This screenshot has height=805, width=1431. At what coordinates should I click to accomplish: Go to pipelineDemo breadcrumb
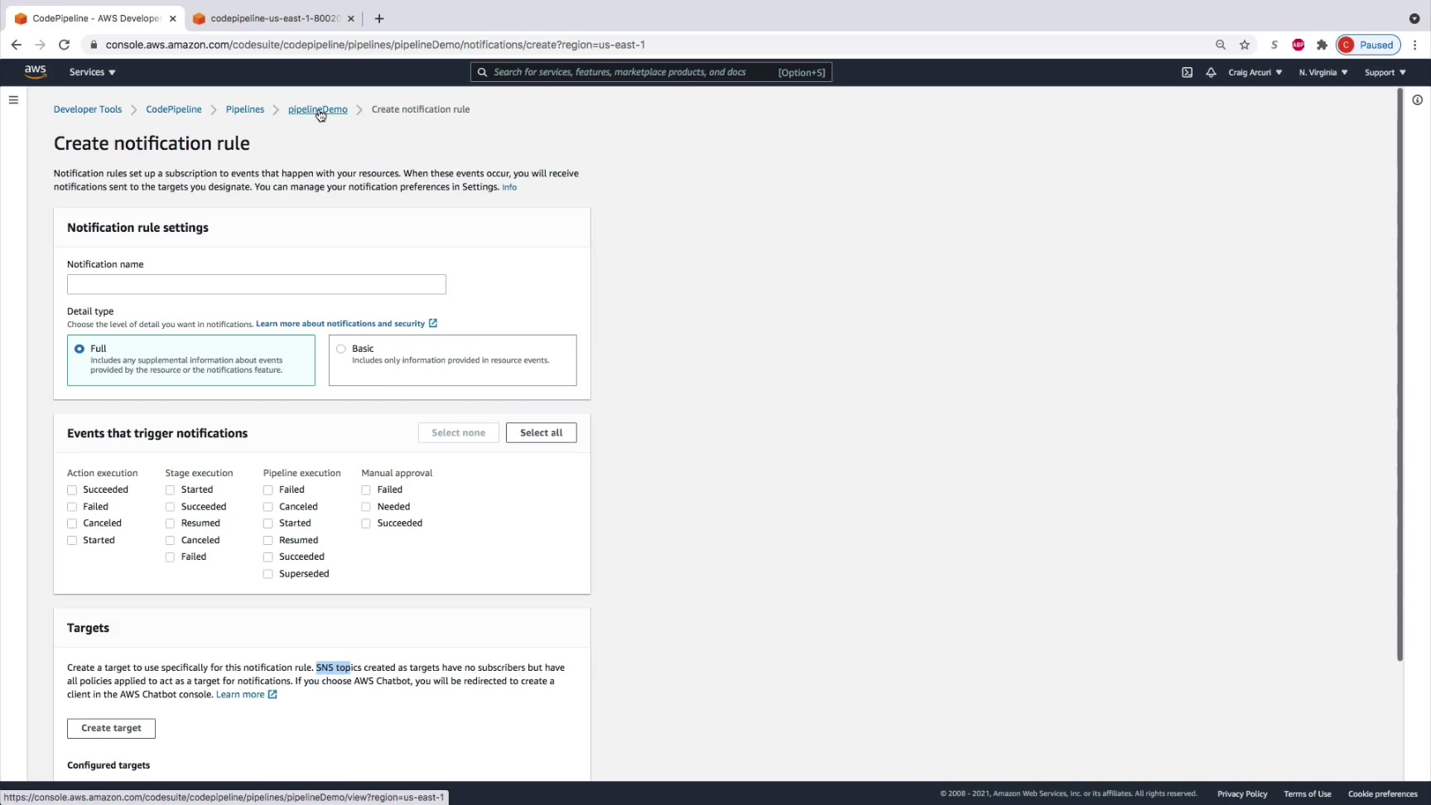tap(318, 109)
